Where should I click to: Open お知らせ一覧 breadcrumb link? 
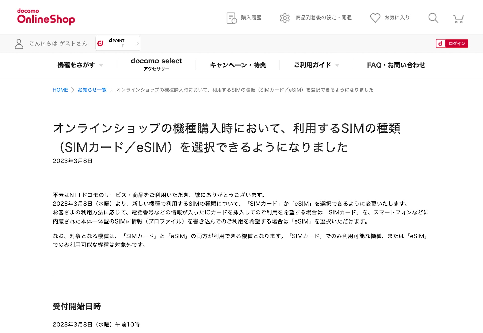tap(92, 90)
